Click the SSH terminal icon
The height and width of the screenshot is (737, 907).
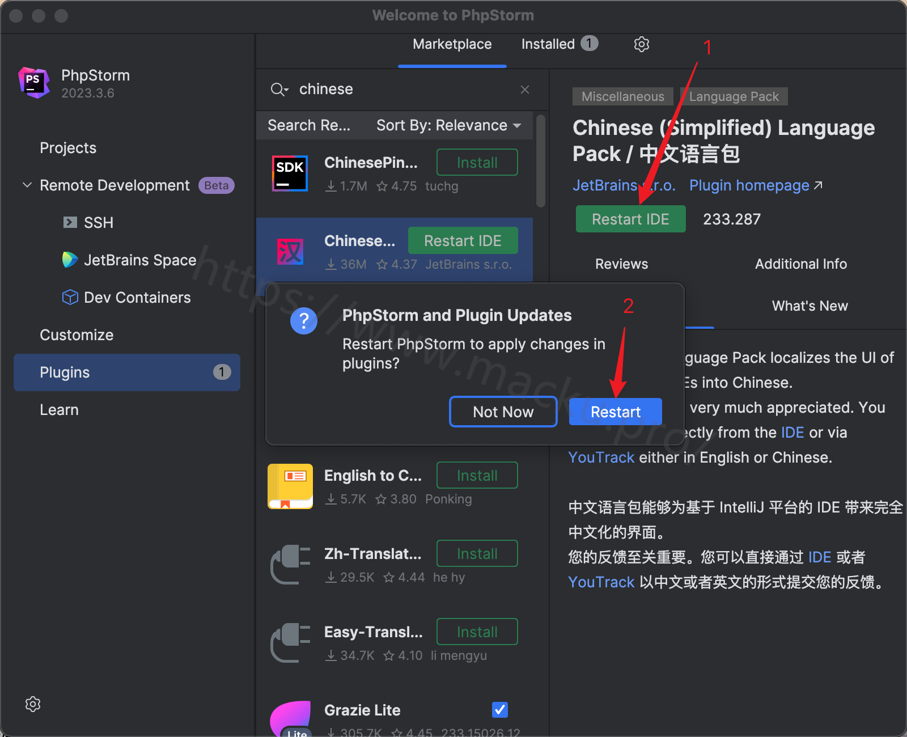tap(70, 222)
